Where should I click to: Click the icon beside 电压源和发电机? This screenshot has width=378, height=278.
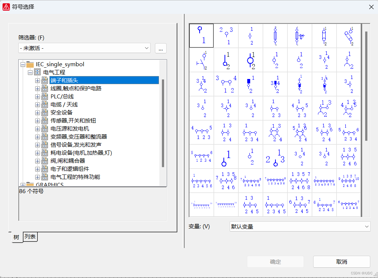click(45, 129)
